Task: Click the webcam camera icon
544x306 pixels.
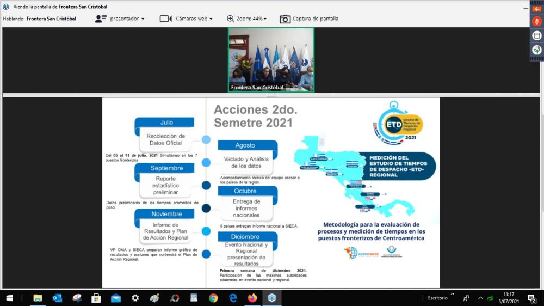Action: (166, 19)
